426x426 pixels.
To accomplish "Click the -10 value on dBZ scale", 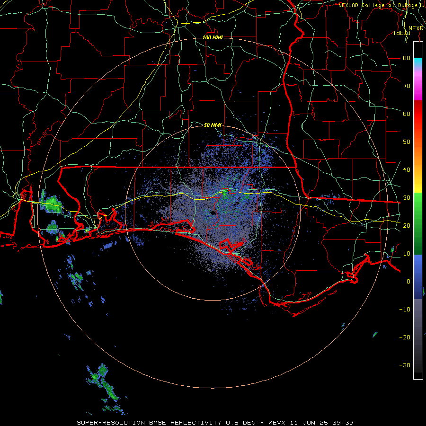I will click(x=405, y=310).
